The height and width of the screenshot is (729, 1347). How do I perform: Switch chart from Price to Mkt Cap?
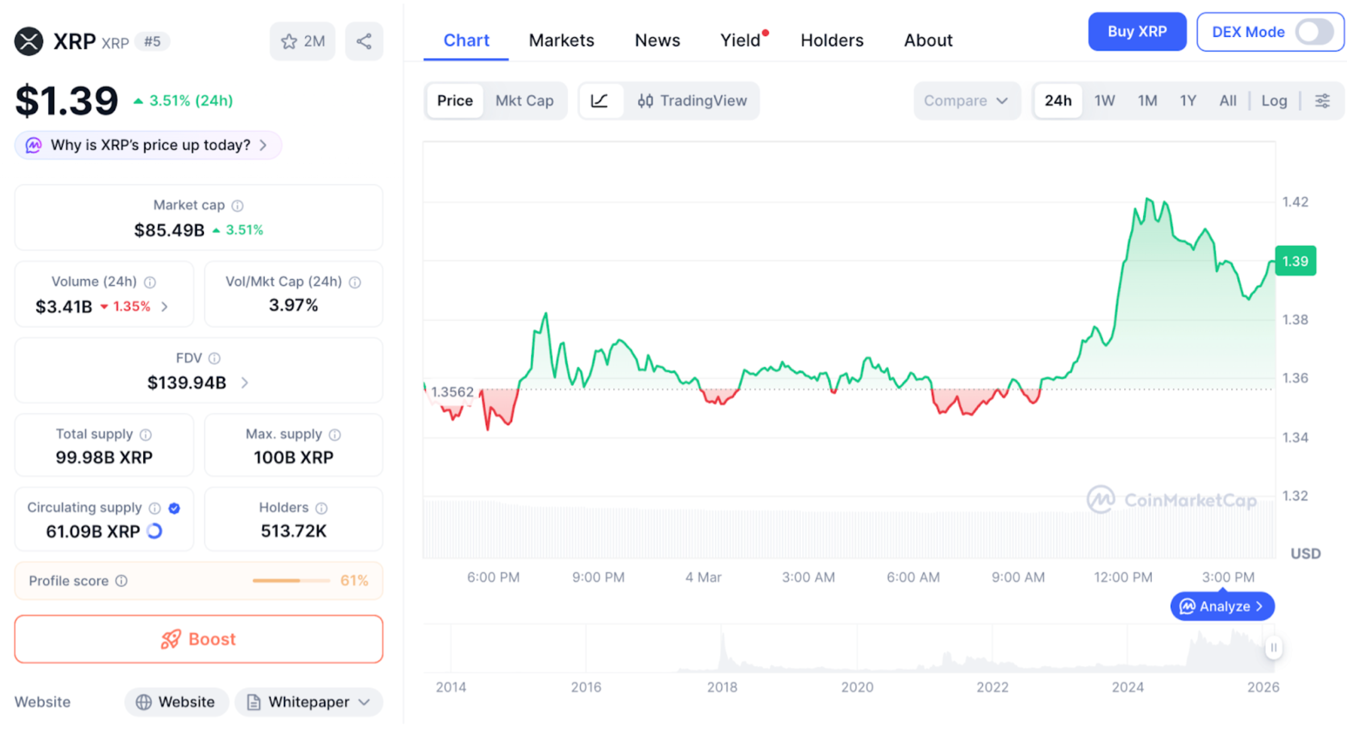coord(524,101)
